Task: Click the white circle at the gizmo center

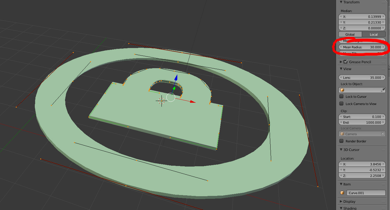Action: [170, 98]
